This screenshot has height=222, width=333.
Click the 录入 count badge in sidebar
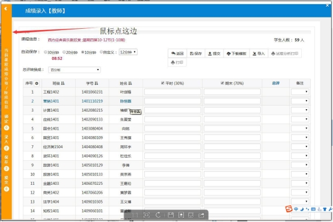click(x=7, y=148)
